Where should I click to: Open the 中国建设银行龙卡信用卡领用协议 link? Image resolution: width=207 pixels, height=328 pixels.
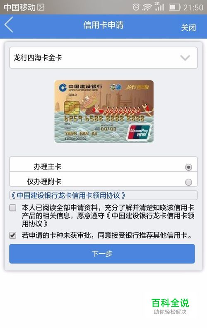68,196
